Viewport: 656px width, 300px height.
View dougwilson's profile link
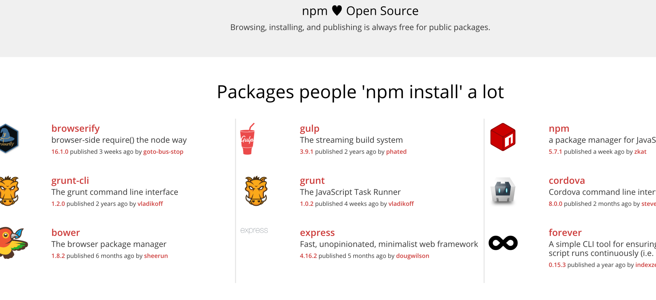(412, 256)
